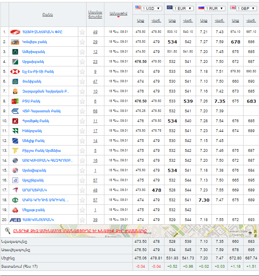Viewport: 259px width, 276px height.
Task: Open the 68 branches link for VTB
Action: (x=95, y=111)
